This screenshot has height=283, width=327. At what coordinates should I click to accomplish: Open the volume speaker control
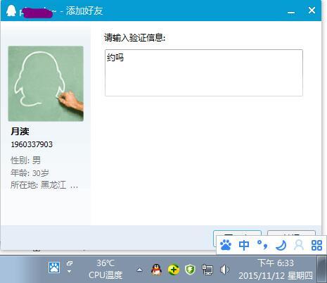click(224, 270)
